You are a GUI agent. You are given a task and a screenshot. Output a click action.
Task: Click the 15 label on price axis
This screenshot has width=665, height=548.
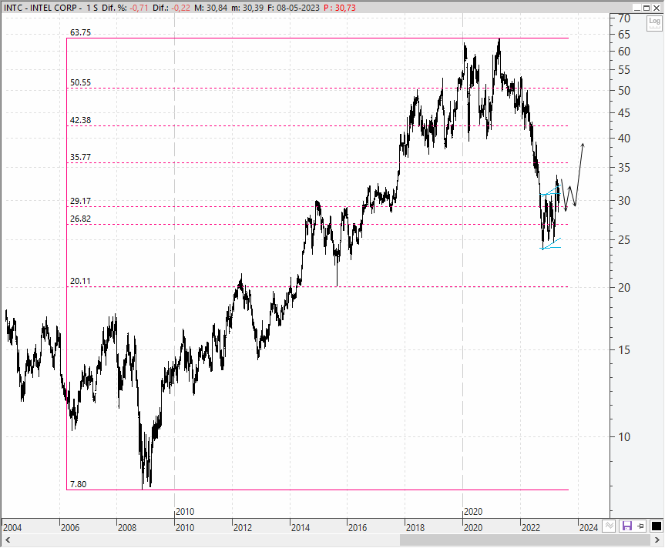click(x=624, y=349)
